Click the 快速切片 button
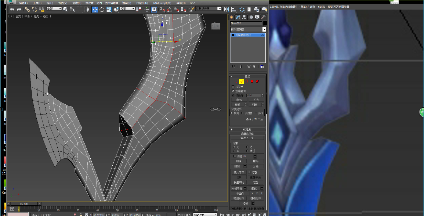Image resolution: width=424 pixels, height=216 pixels. 239,183
